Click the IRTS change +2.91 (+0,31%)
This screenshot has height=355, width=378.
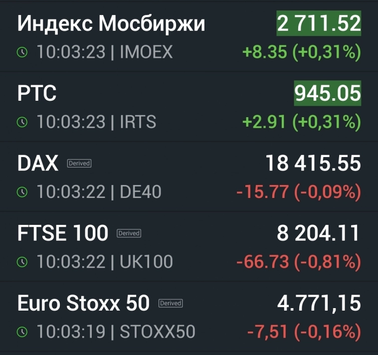pos(301,122)
